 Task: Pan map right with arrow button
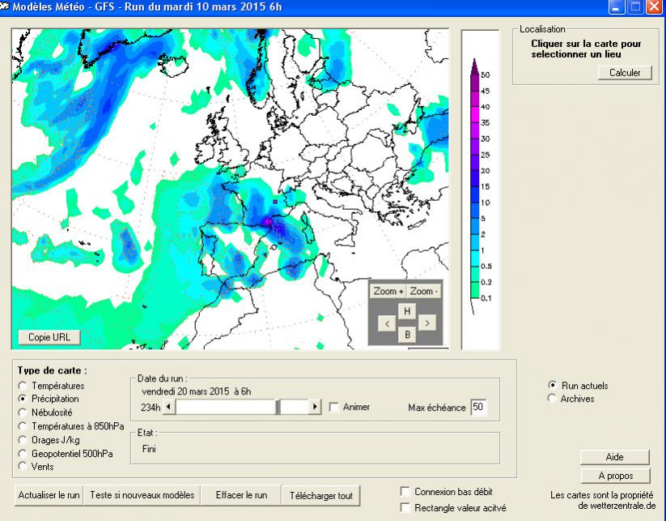426,323
